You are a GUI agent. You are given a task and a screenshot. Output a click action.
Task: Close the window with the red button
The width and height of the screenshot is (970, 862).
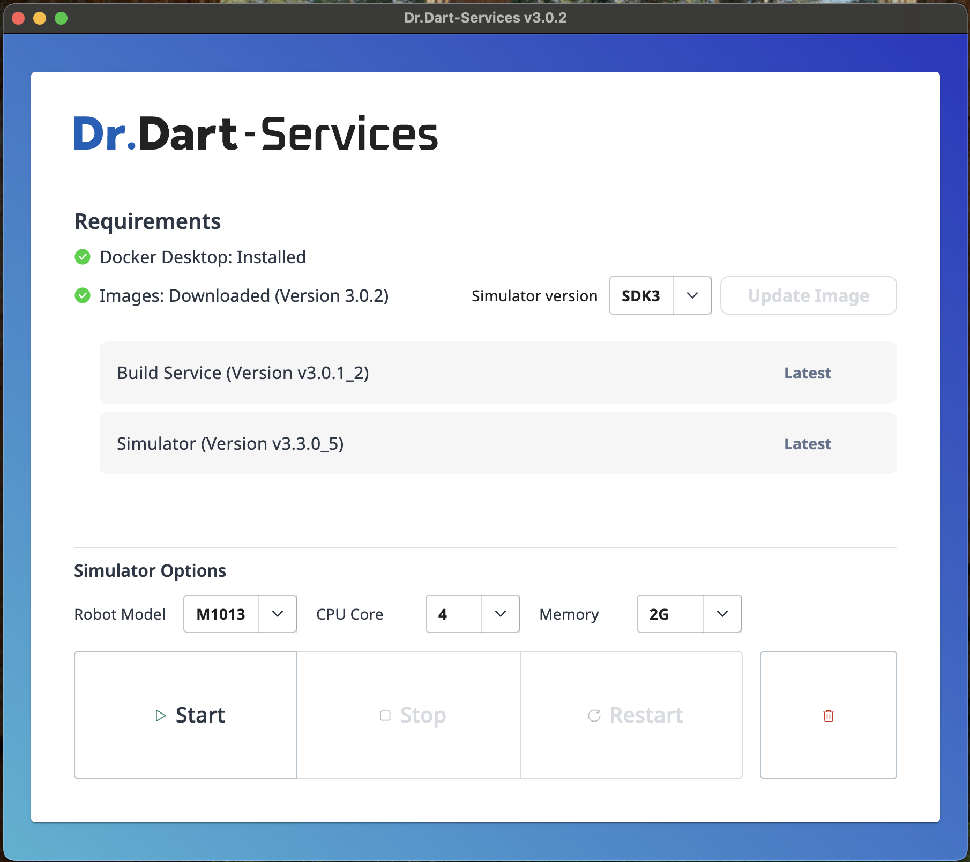(18, 18)
